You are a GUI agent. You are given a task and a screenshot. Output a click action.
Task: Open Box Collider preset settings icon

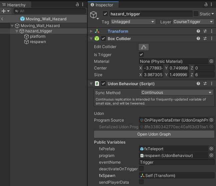point(205,39)
